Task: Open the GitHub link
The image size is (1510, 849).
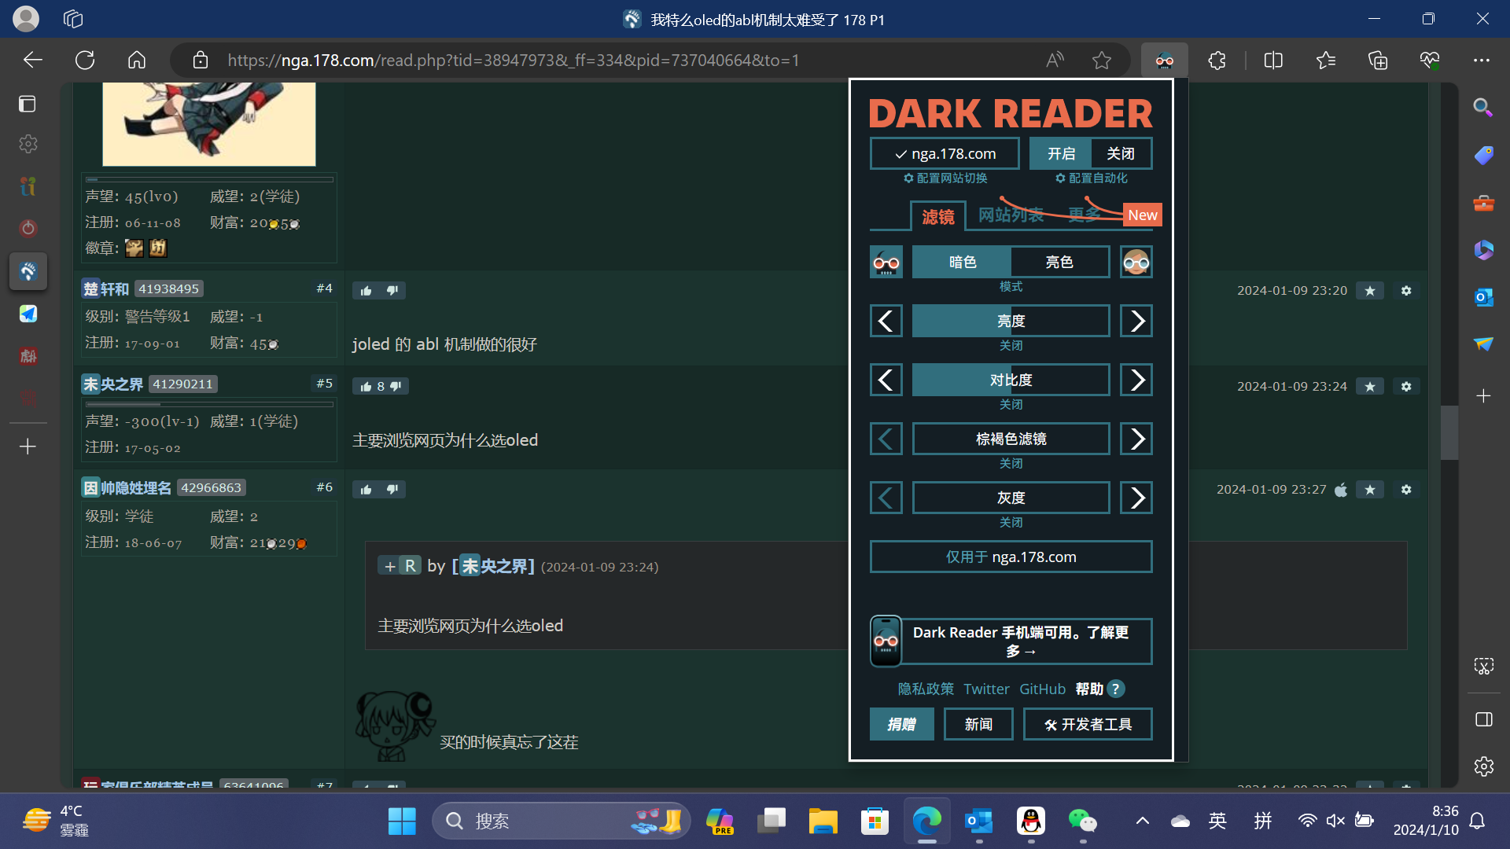Action: pos(1042,689)
